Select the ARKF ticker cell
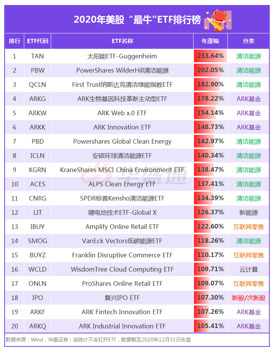274x353 pixels. coord(37,312)
